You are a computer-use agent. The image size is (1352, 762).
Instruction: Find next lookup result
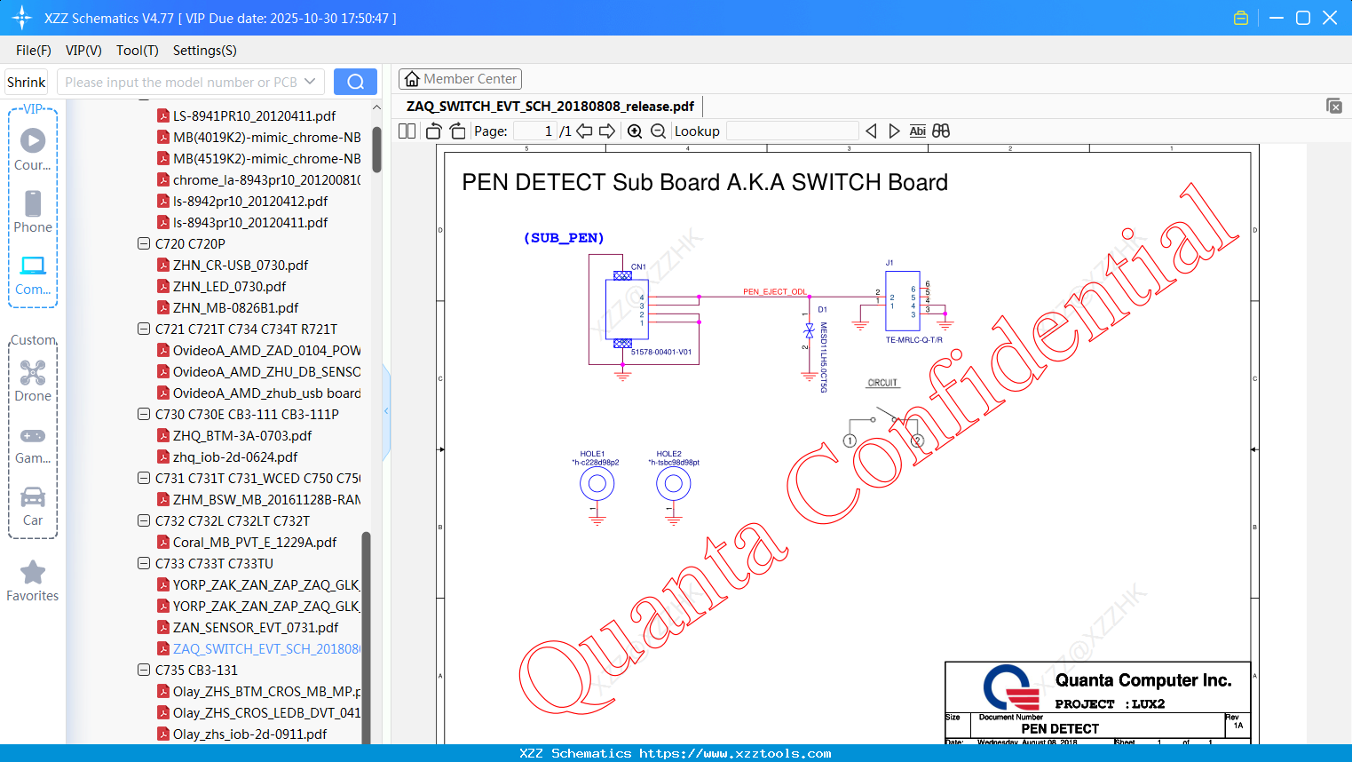(894, 131)
